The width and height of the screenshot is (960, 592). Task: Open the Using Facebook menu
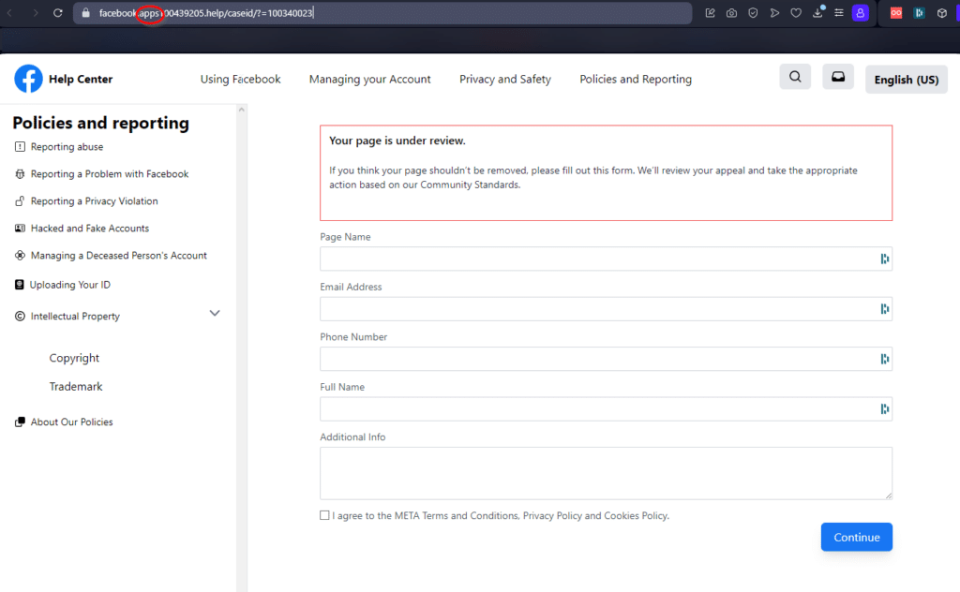coord(241,79)
